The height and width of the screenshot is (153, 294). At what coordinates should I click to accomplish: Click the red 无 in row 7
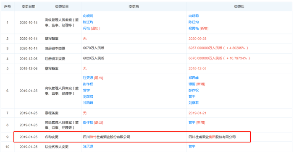point(85,113)
